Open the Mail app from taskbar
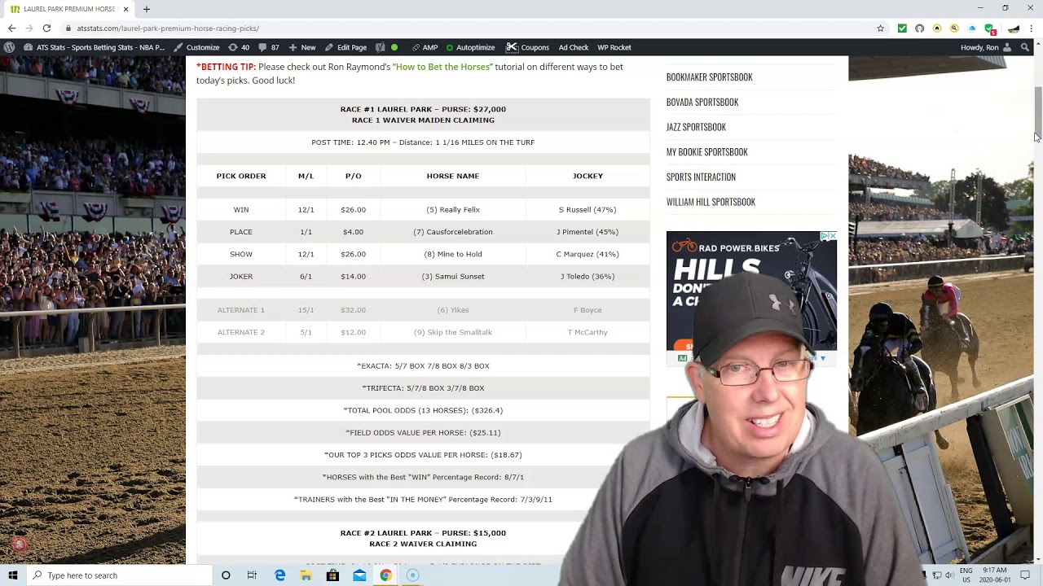Image resolution: width=1043 pixels, height=586 pixels. [x=359, y=575]
